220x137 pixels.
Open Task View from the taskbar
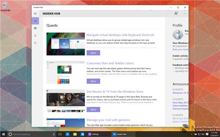point(60,134)
